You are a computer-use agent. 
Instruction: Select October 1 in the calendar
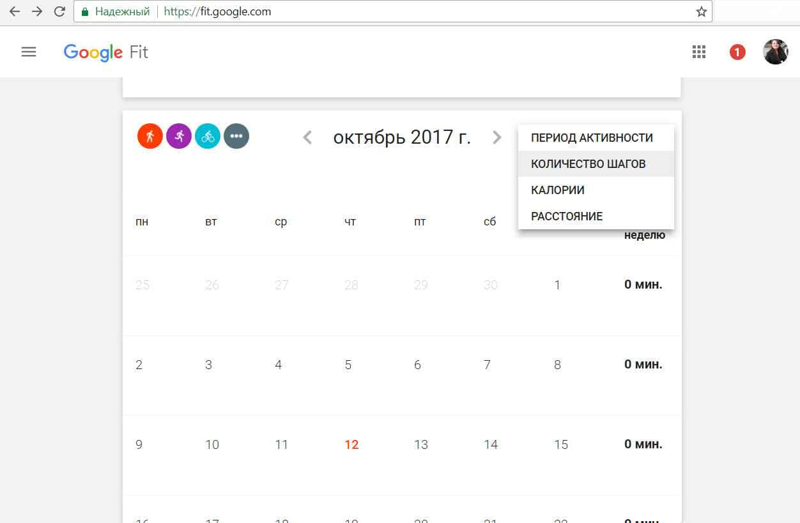[557, 285]
